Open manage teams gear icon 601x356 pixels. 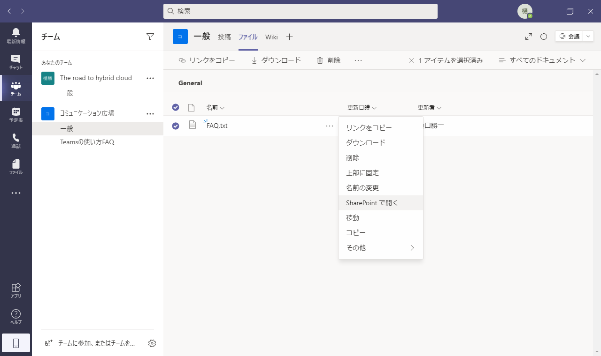[x=152, y=343]
